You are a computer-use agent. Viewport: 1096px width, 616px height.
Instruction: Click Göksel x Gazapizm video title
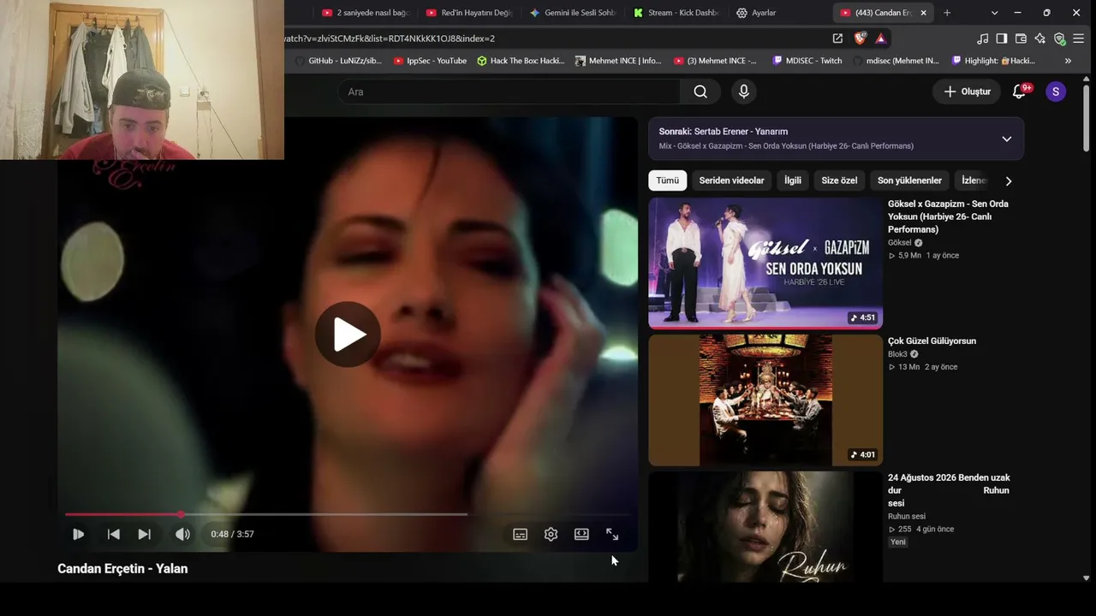(x=948, y=216)
